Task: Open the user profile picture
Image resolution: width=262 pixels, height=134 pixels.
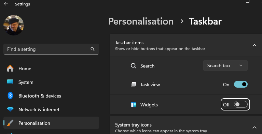Action: 14,25
